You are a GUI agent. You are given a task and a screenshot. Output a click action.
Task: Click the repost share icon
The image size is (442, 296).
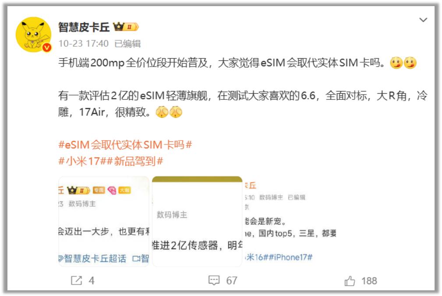pyautogui.click(x=76, y=280)
